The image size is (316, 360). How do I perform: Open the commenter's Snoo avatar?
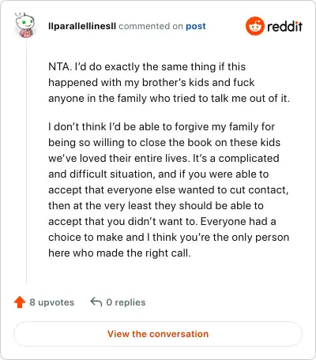click(24, 25)
